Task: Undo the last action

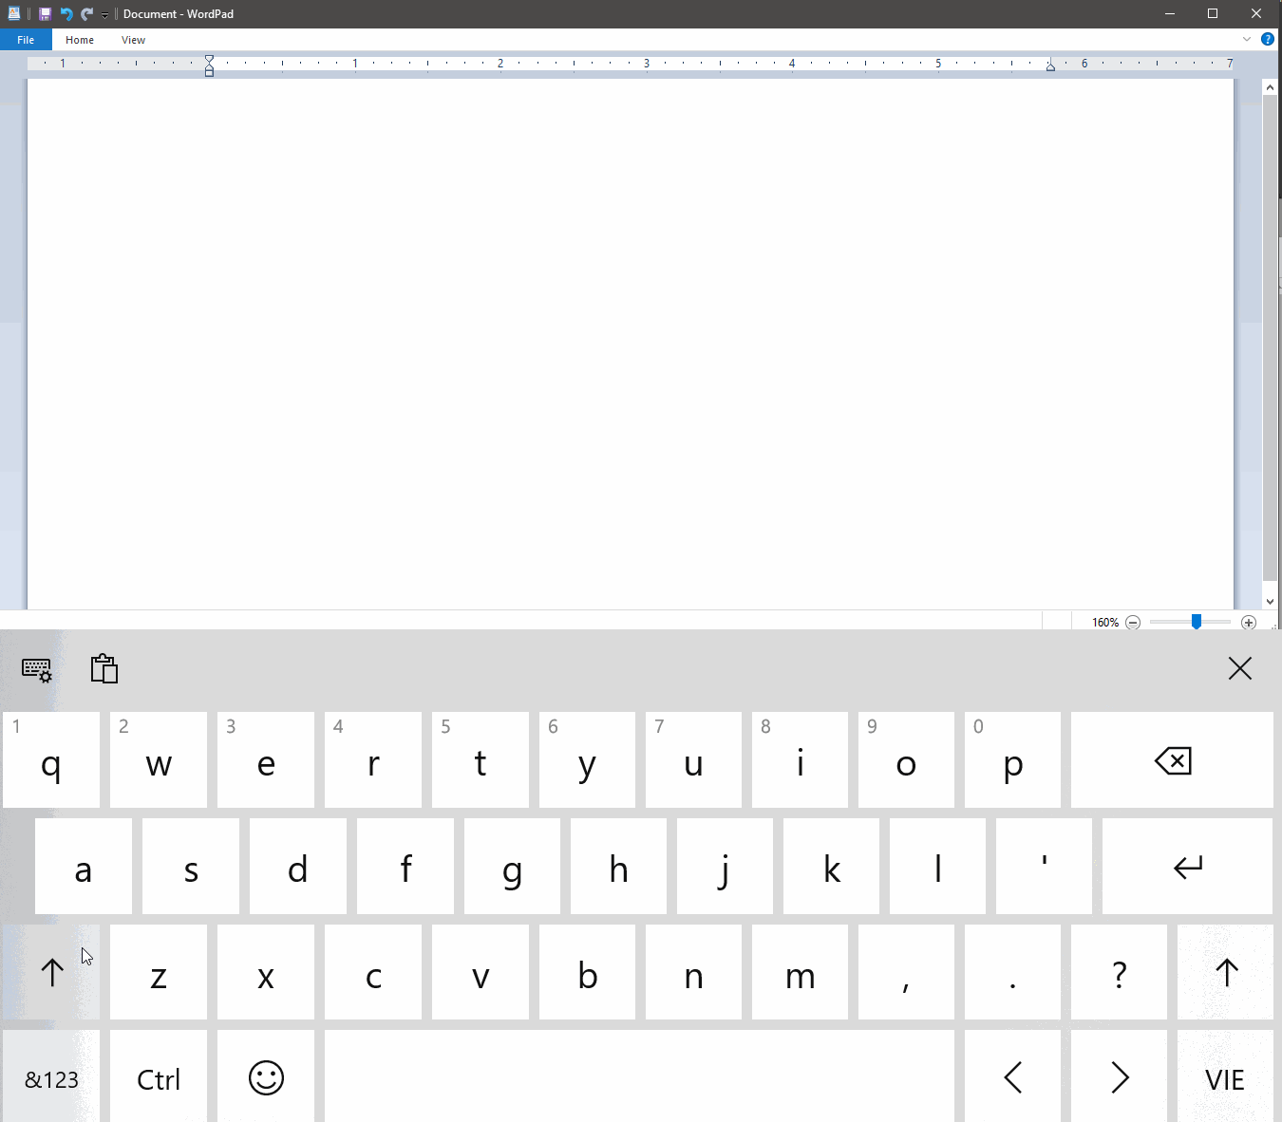Action: 66,13
